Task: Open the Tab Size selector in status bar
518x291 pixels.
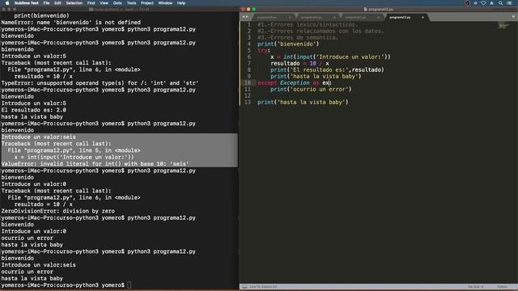Action: coord(475,287)
